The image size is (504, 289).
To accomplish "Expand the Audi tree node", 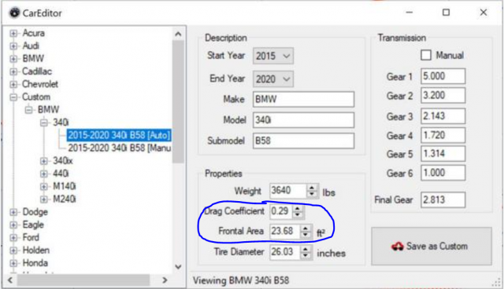I will click(13, 46).
